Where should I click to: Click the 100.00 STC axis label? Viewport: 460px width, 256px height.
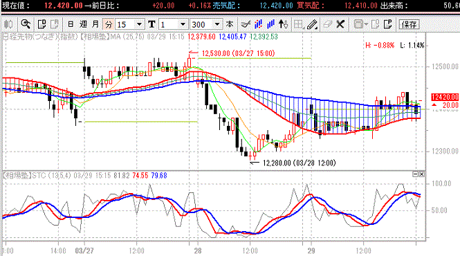click(x=441, y=183)
